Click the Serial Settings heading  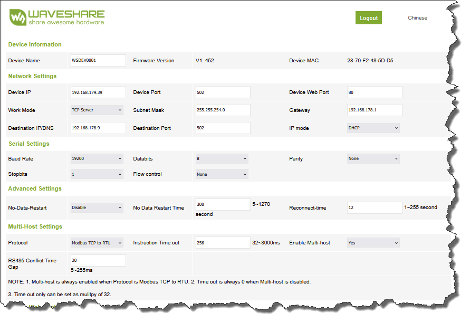[x=29, y=144]
